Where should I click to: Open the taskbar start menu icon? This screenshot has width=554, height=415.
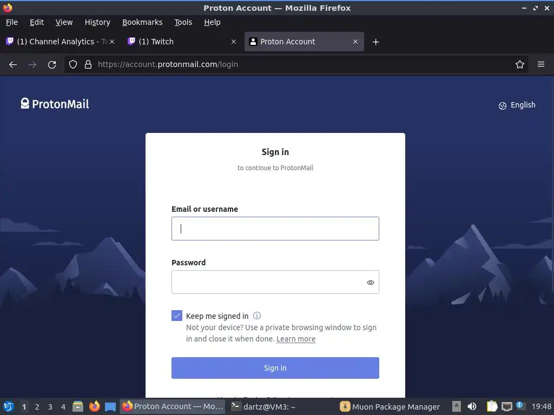pyautogui.click(x=9, y=406)
